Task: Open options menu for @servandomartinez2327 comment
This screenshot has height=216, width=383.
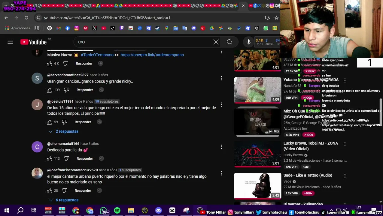Action: click(x=222, y=78)
